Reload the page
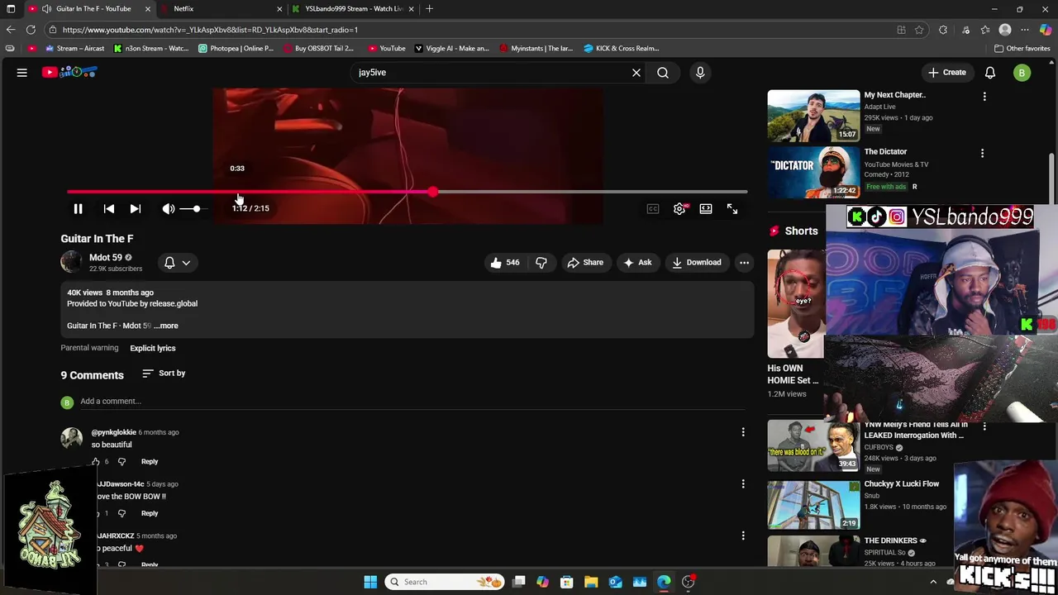 (x=31, y=30)
